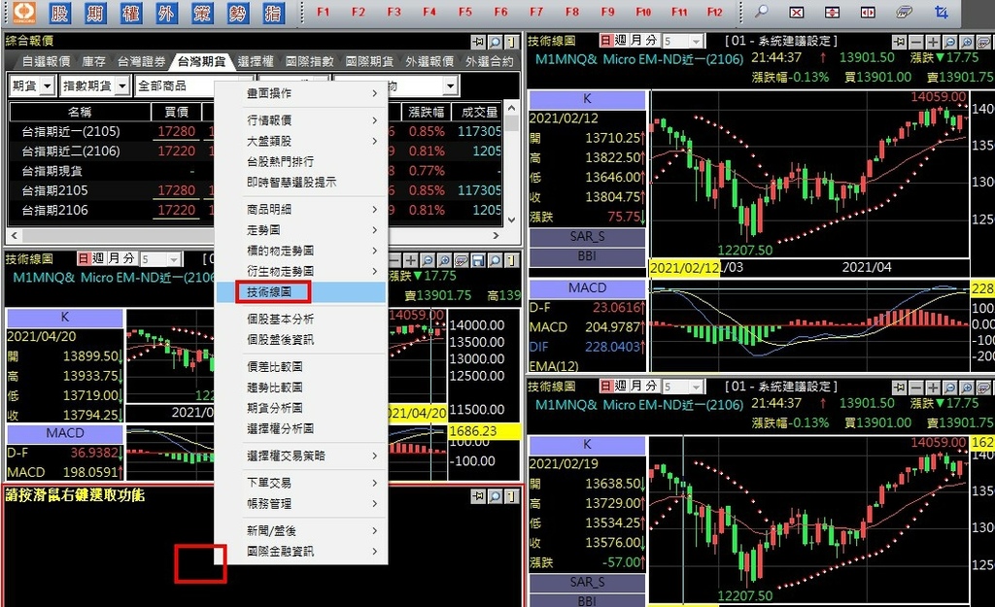
Task: Open the 指 (index) toolbar icon
Action: 273,12
